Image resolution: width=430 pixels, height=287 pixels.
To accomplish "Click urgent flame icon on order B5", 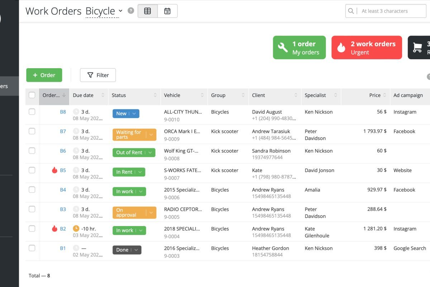I will [54, 170].
